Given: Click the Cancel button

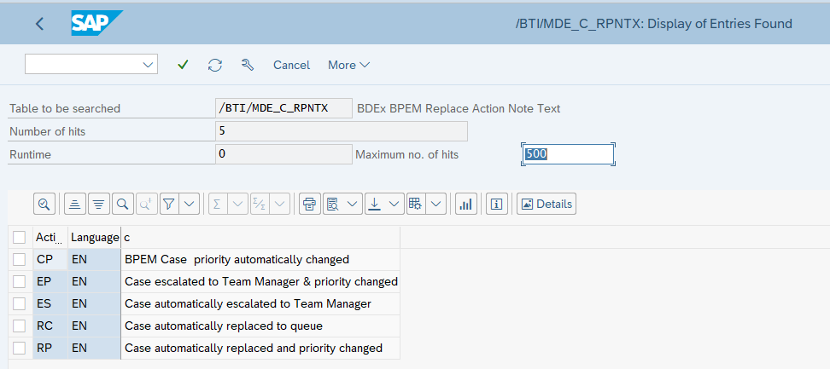Looking at the screenshot, I should coord(292,65).
